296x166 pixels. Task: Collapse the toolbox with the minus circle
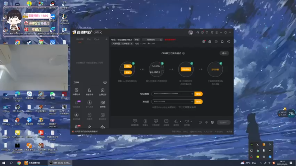click(105, 82)
